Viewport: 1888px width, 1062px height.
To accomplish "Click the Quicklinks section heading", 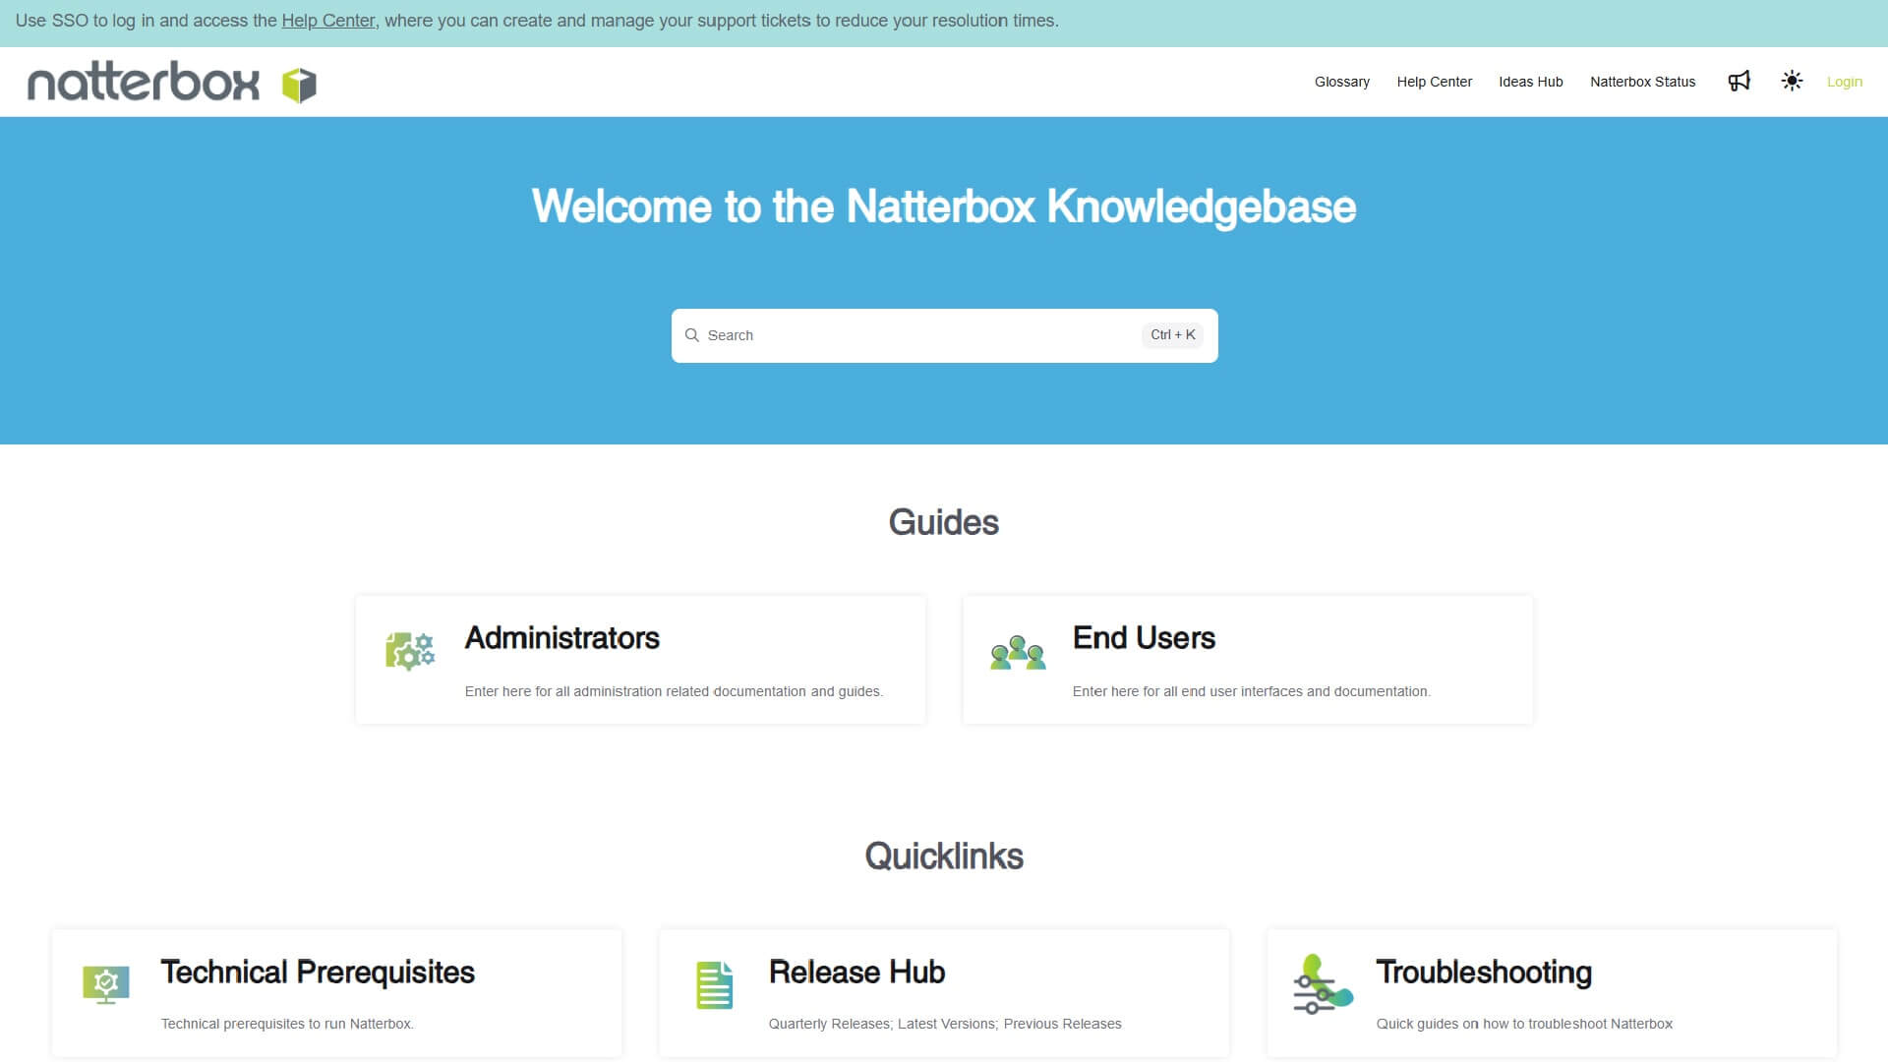I will (944, 856).
